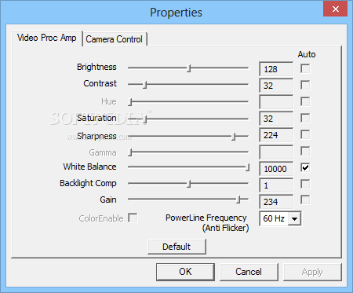
Task: Toggle Auto checkbox for Backlight Comp
Action: pos(305,184)
